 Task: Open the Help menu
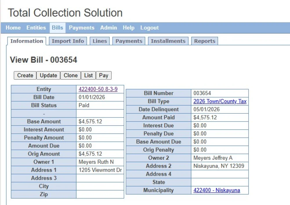(128, 28)
